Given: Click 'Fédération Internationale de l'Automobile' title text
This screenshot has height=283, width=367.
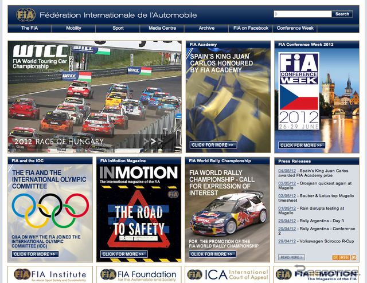Looking at the screenshot, I should pyautogui.click(x=118, y=15).
